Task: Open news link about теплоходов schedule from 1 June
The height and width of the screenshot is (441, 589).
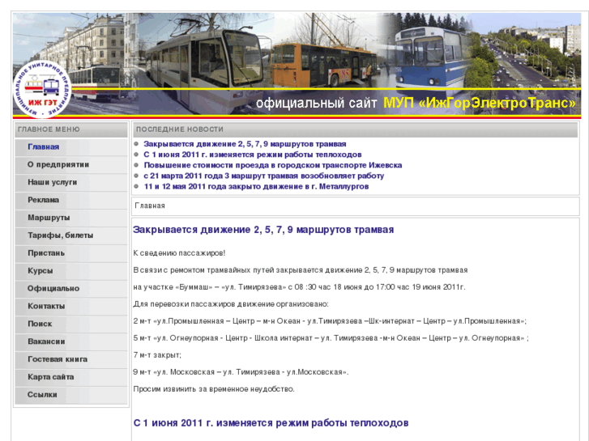Action: click(x=253, y=155)
